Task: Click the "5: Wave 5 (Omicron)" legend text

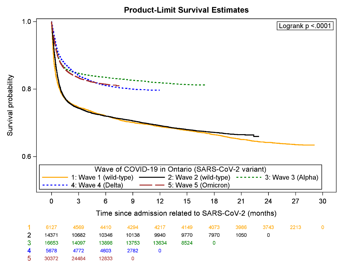Action: [203, 185]
